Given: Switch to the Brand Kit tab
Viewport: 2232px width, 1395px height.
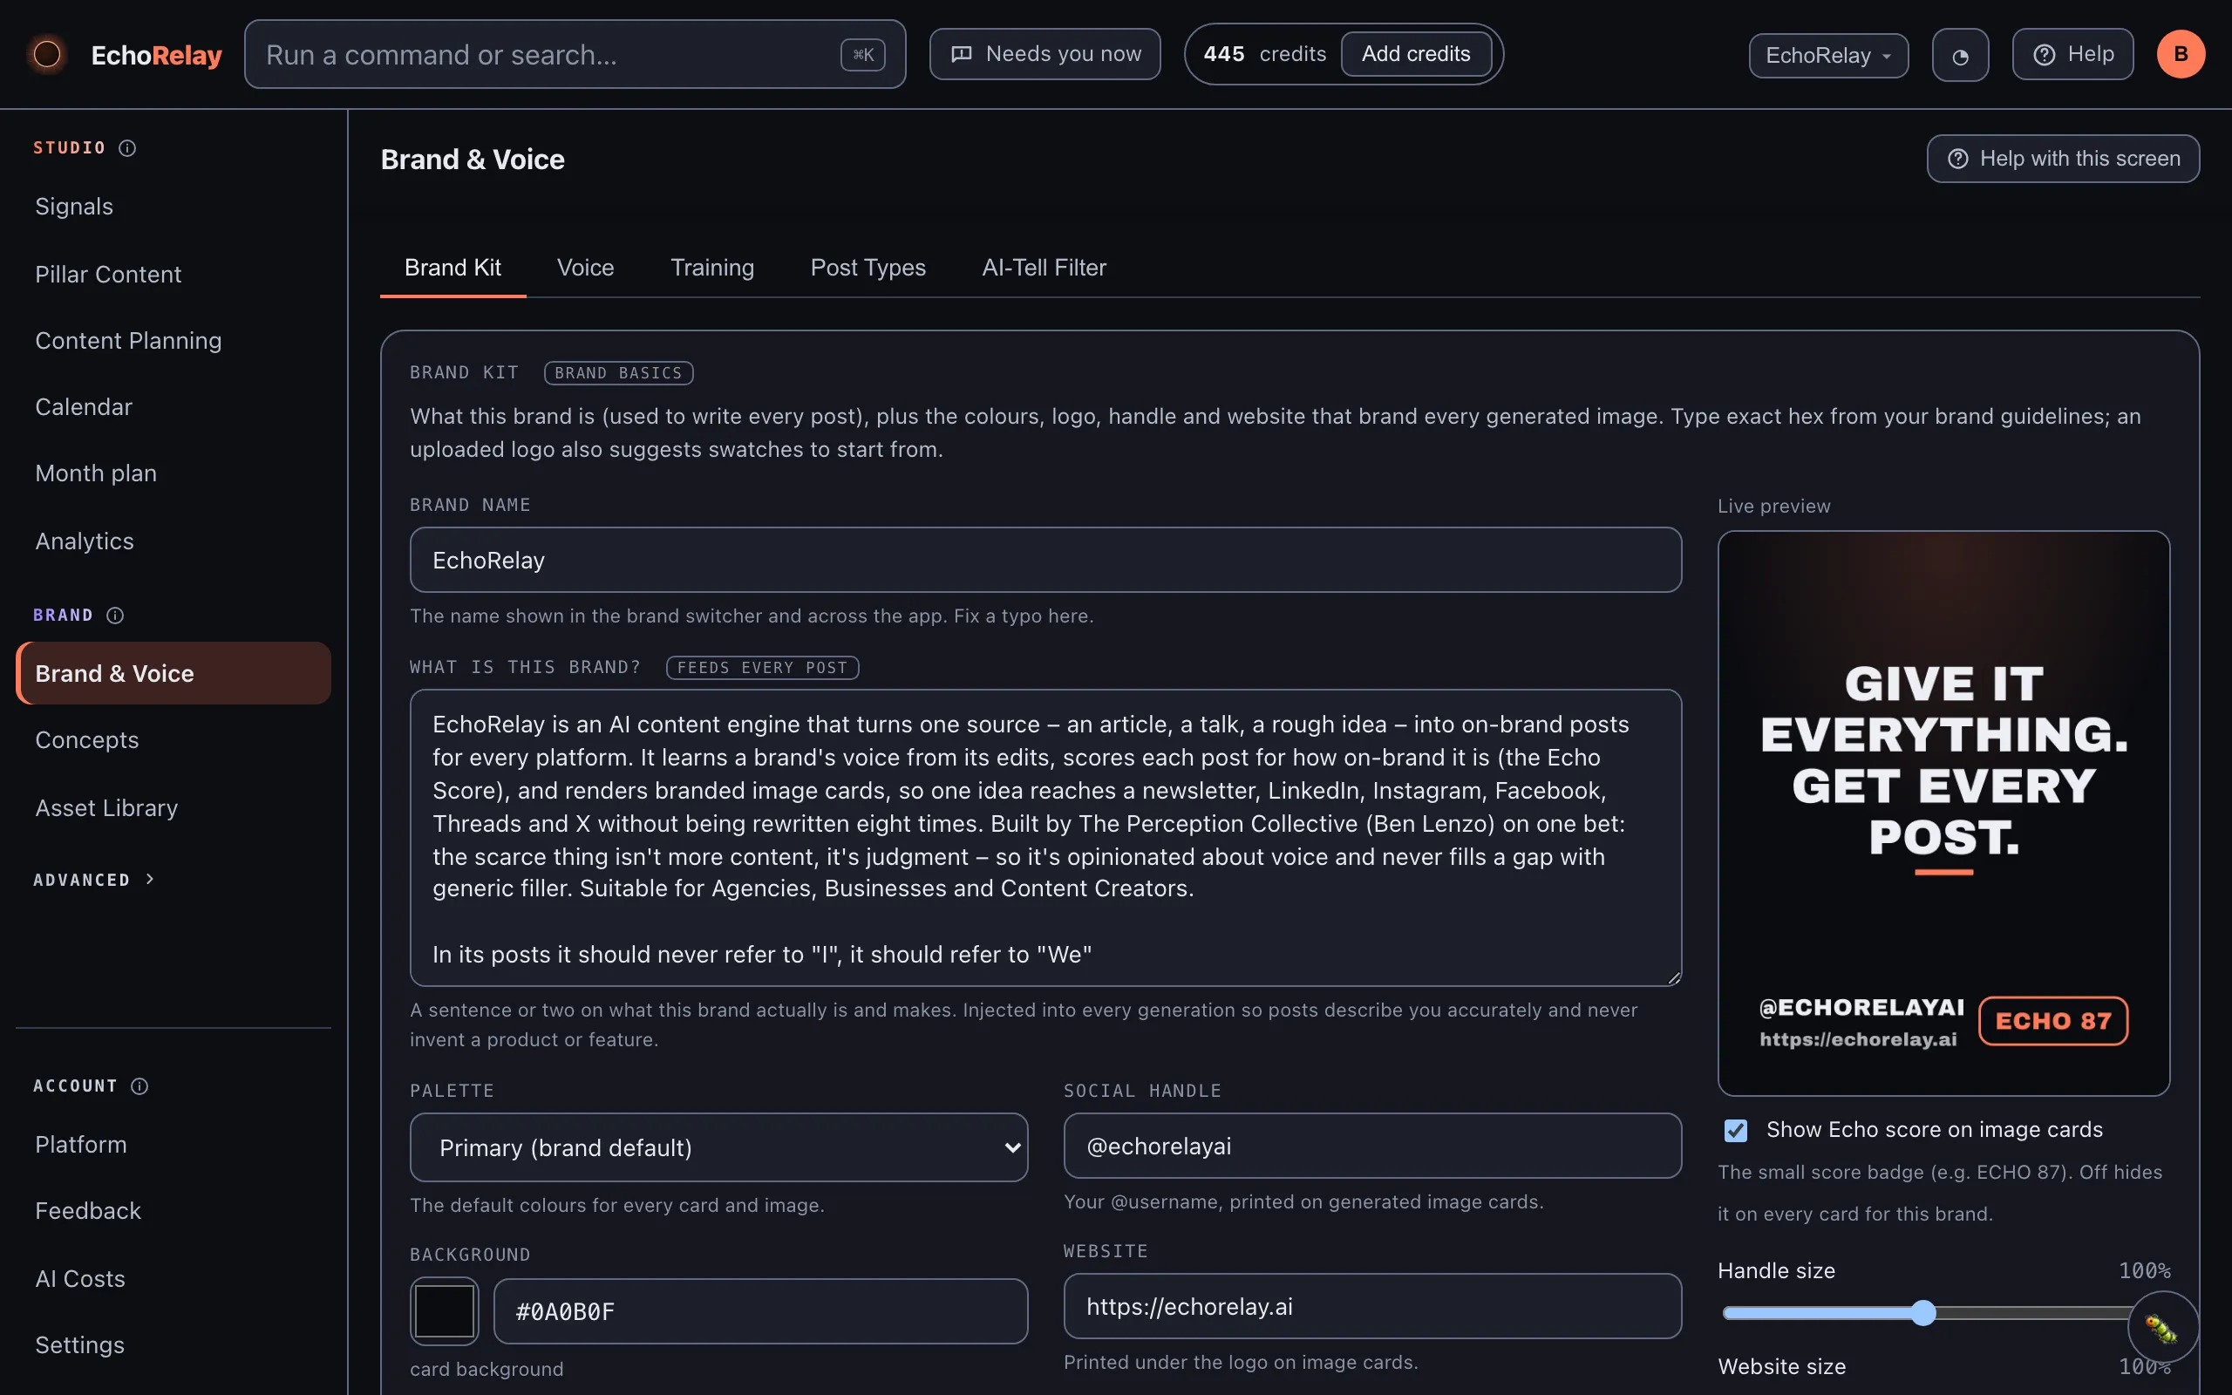Looking at the screenshot, I should (x=453, y=268).
